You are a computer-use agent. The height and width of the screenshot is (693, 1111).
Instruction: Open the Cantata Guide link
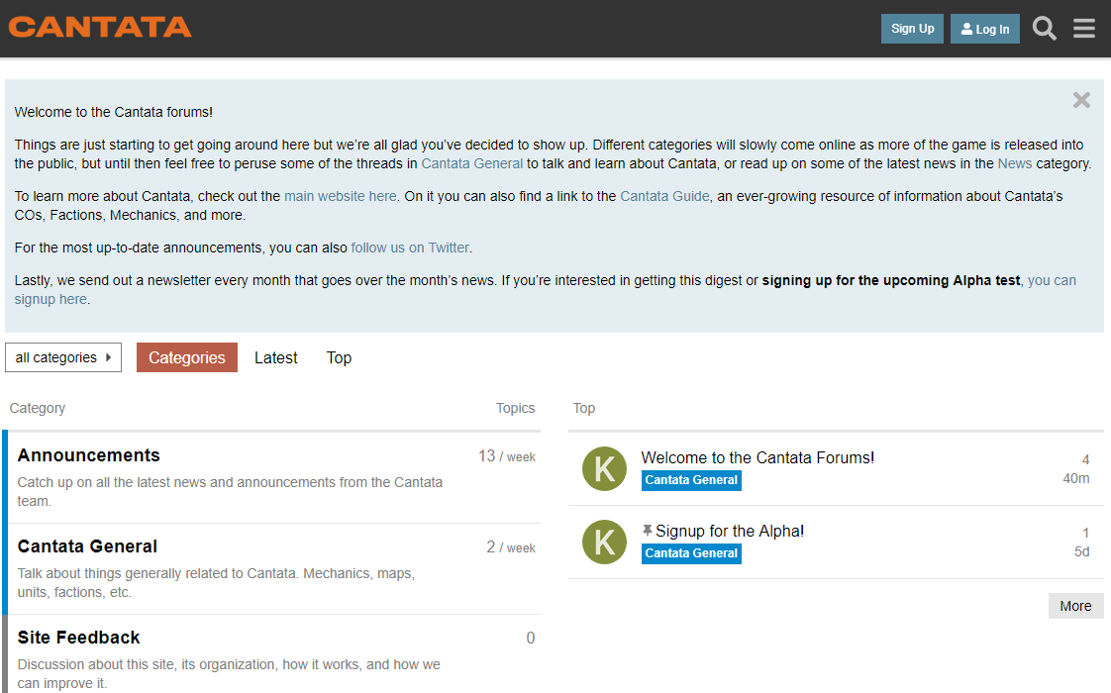(664, 196)
